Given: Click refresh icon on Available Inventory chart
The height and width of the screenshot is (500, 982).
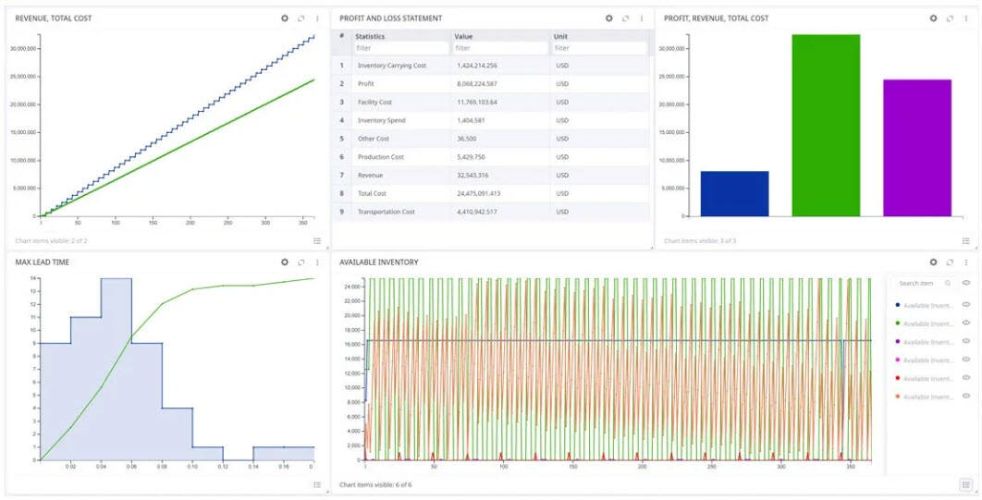Looking at the screenshot, I should click(950, 262).
